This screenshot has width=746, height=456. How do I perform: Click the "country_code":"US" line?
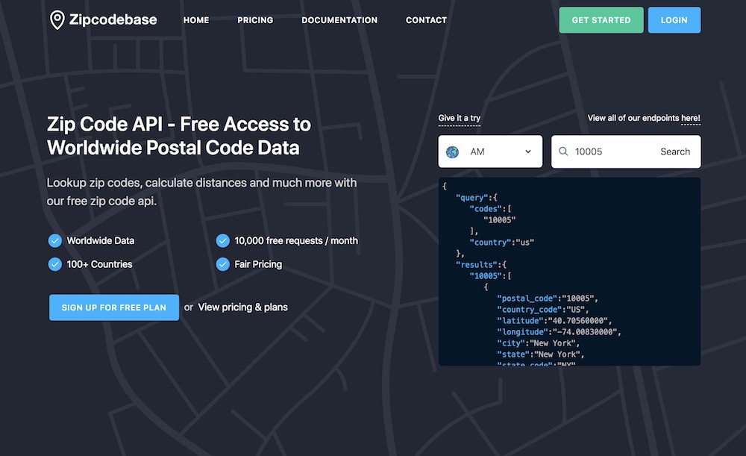click(x=543, y=310)
